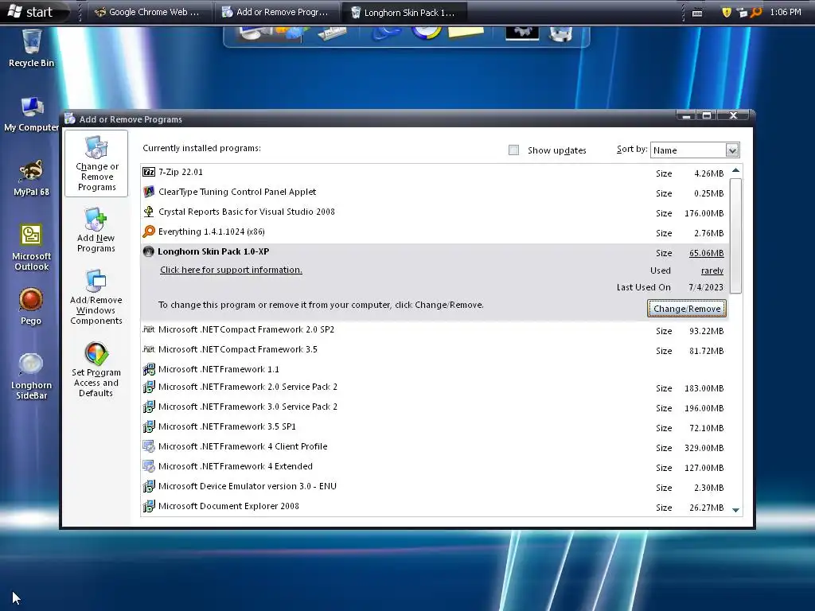The height and width of the screenshot is (611, 815).
Task: Click the program list scrollbar thumb
Action: [735, 235]
